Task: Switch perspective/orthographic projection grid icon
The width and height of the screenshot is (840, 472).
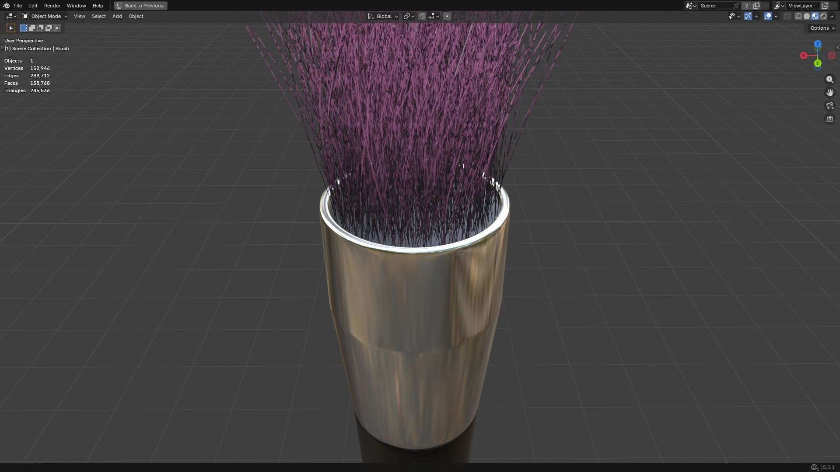Action: point(830,119)
